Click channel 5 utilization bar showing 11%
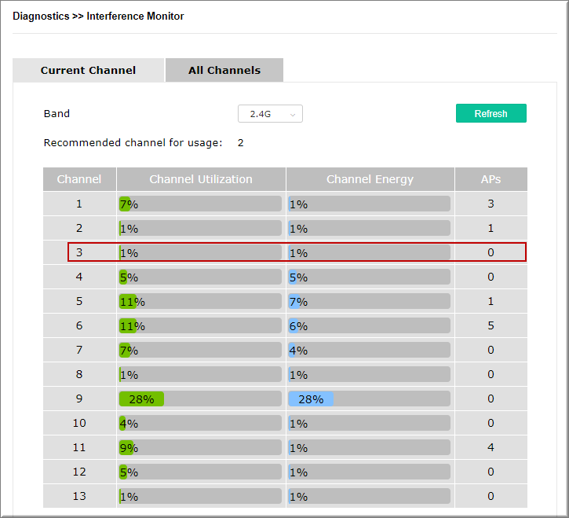This screenshot has width=569, height=518. pos(200,301)
